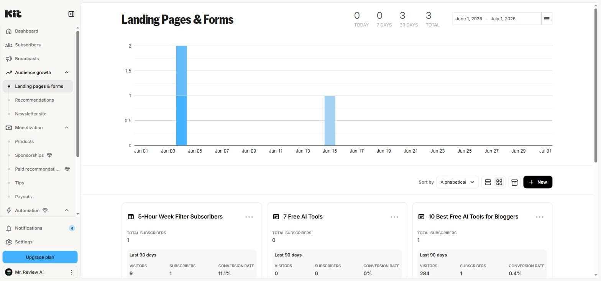Click the Kit logo
The image size is (601, 281).
tap(13, 14)
